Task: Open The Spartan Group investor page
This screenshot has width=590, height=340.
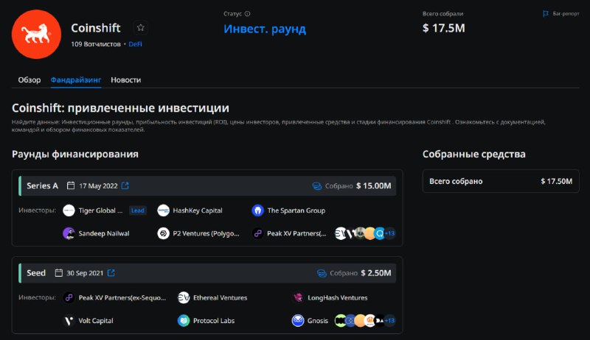Action: click(x=296, y=210)
